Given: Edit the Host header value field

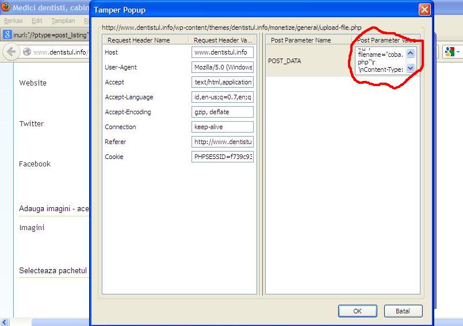Looking at the screenshot, I should (x=223, y=52).
